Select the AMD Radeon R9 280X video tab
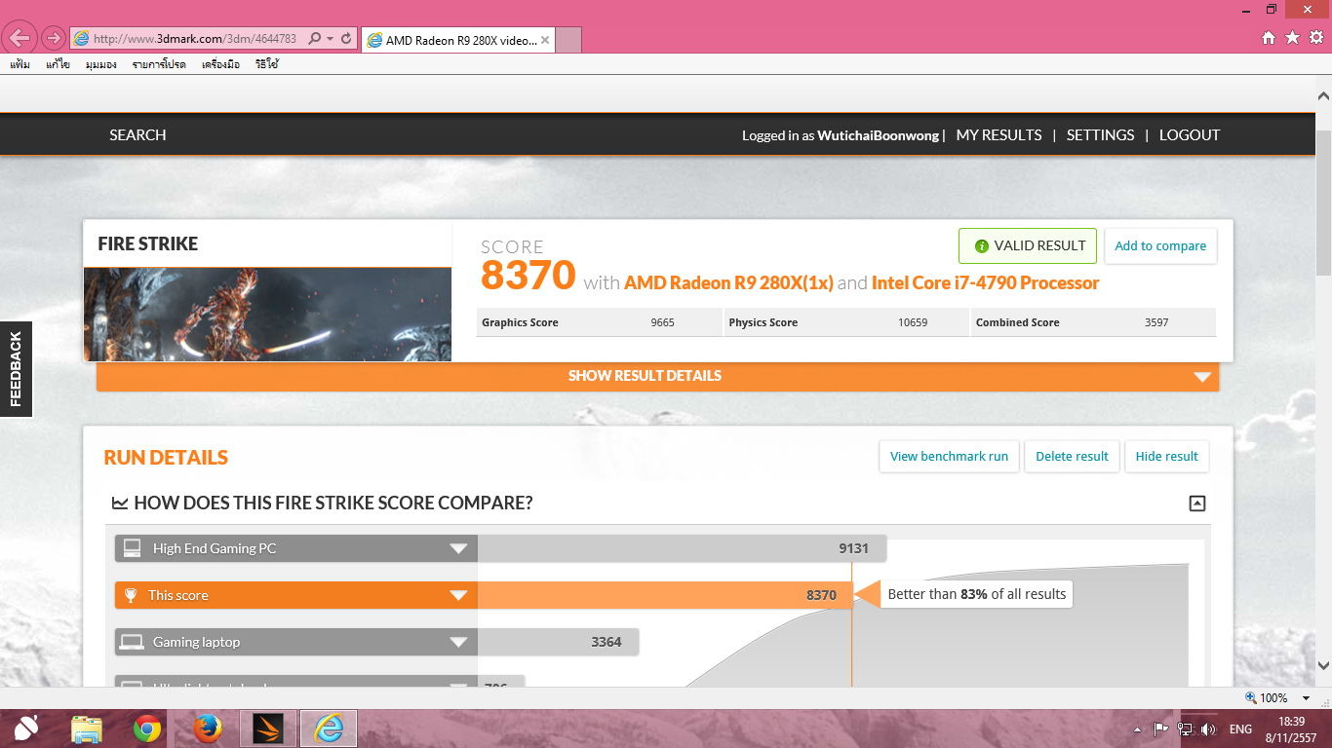 click(x=457, y=40)
